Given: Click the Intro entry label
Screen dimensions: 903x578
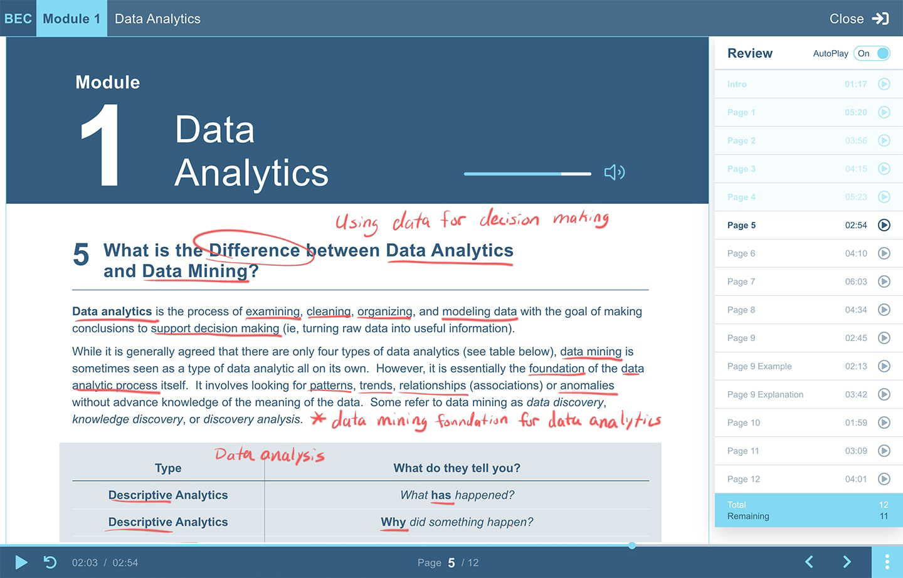Looking at the screenshot, I should [737, 84].
